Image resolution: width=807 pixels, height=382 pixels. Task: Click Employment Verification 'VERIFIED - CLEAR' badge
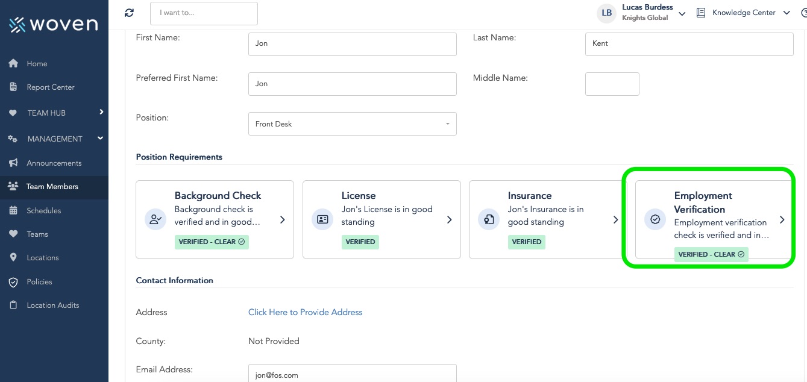(x=711, y=254)
